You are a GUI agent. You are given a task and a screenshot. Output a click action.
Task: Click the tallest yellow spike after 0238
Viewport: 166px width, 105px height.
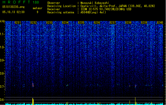pos(135,101)
